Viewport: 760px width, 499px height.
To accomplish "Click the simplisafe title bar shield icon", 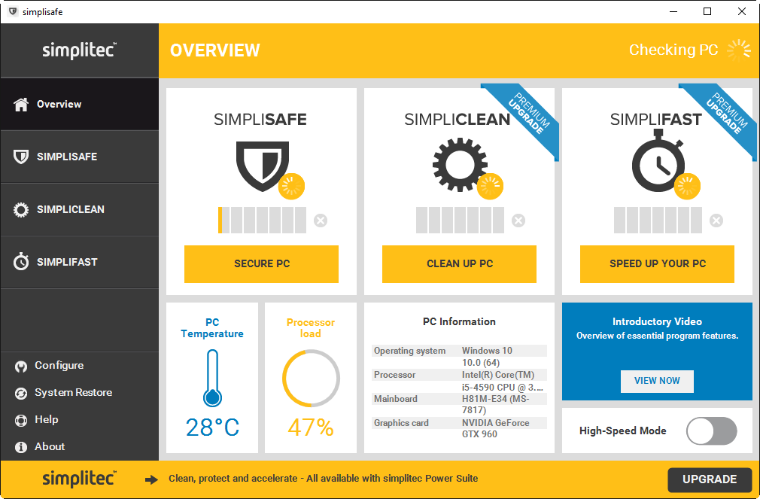I will pos(13,11).
